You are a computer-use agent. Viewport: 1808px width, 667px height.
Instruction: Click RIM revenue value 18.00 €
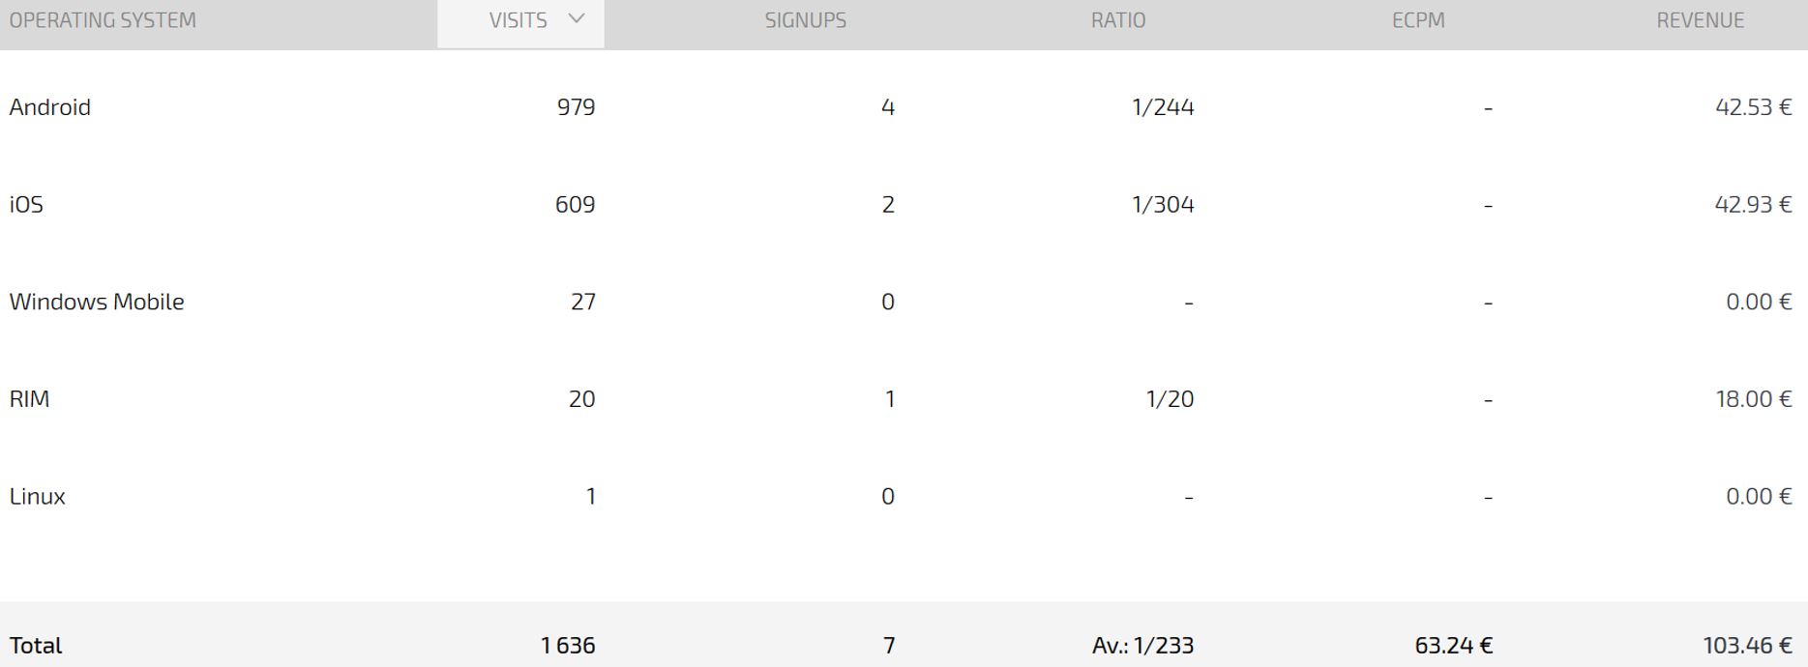click(x=1754, y=399)
